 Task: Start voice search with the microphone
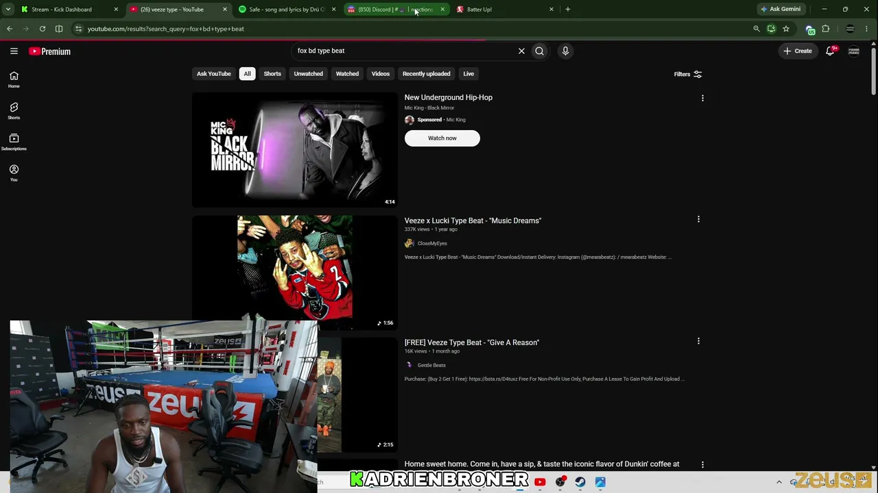click(565, 51)
